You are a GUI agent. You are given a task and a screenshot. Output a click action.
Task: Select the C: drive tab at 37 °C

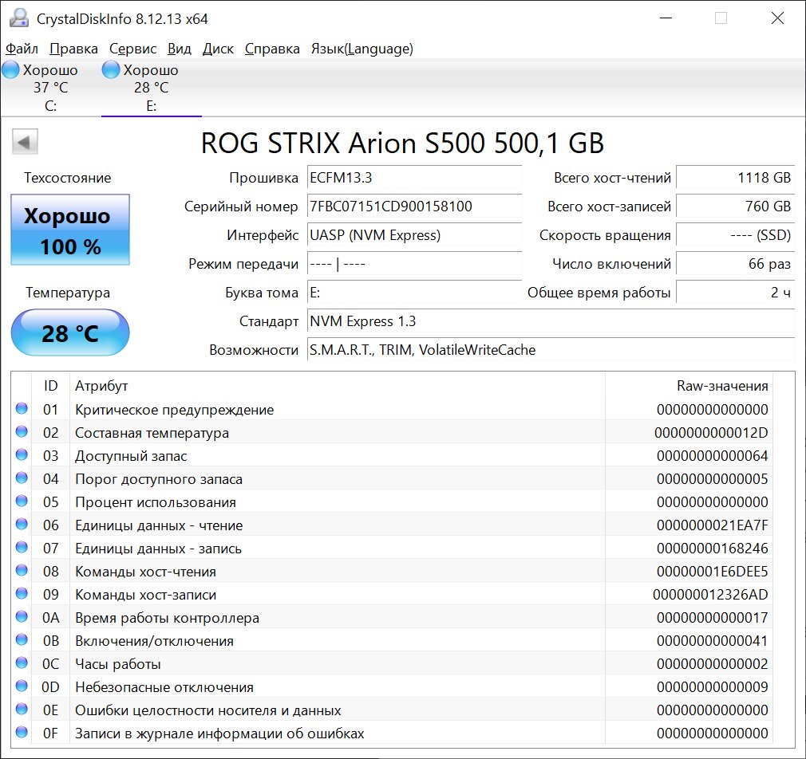(50, 88)
